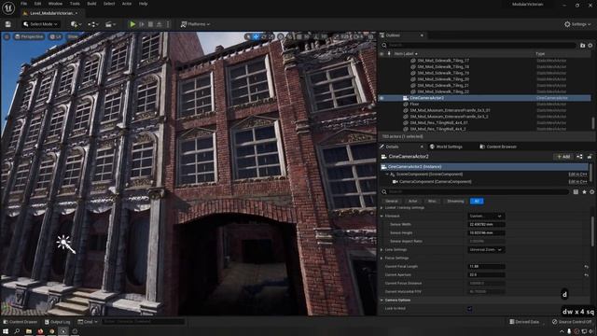Click the Save level icon in toolbar
The image size is (597, 336).
pos(8,24)
